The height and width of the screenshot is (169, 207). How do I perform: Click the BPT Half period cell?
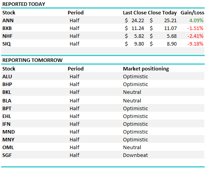point(74,109)
